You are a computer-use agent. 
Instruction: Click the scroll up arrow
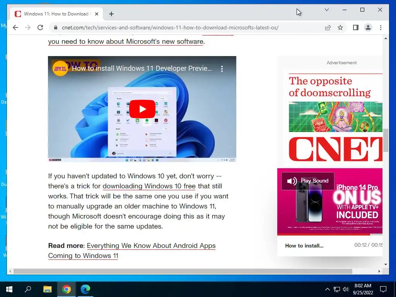386,38
